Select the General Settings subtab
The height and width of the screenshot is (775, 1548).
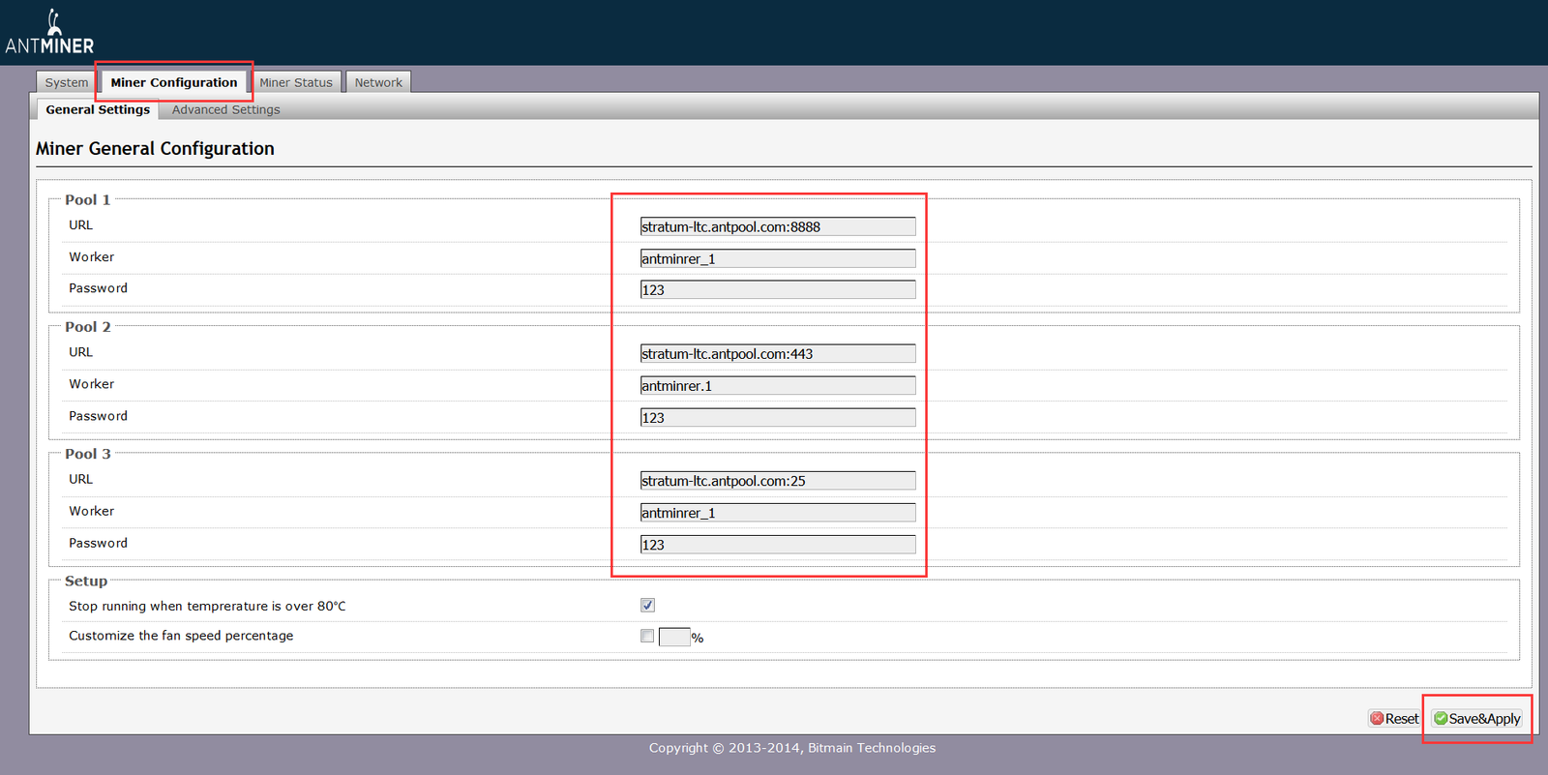(98, 109)
